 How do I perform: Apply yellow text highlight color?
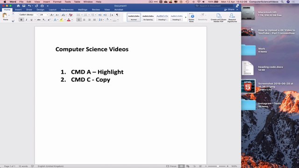(62, 20)
